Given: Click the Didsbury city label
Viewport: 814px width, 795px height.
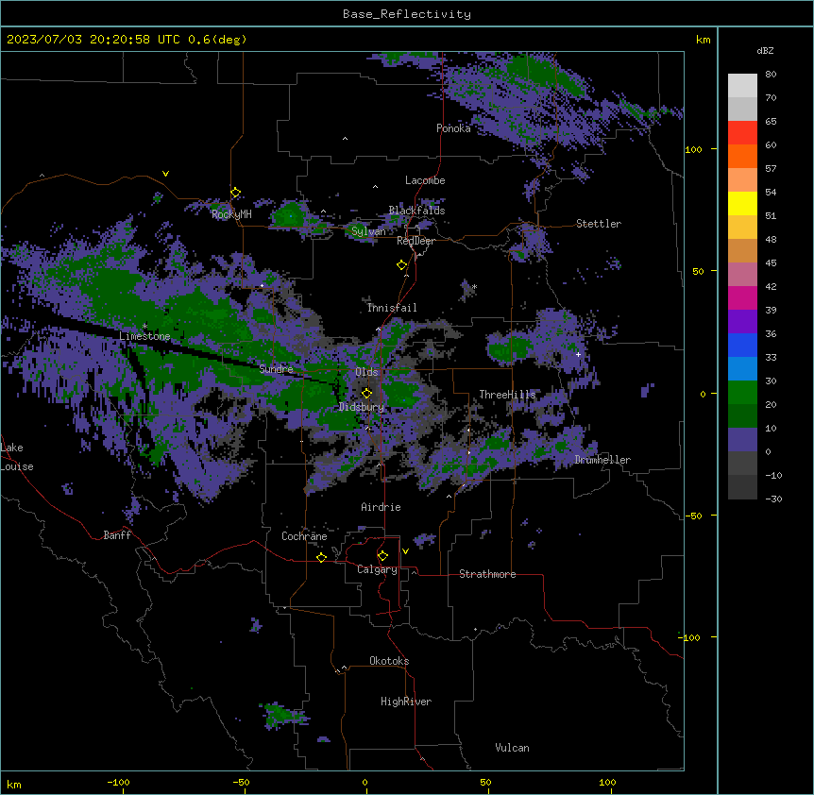Looking at the screenshot, I should 362,407.
